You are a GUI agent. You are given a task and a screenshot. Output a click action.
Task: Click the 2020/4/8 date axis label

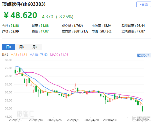[x=73, y=120]
